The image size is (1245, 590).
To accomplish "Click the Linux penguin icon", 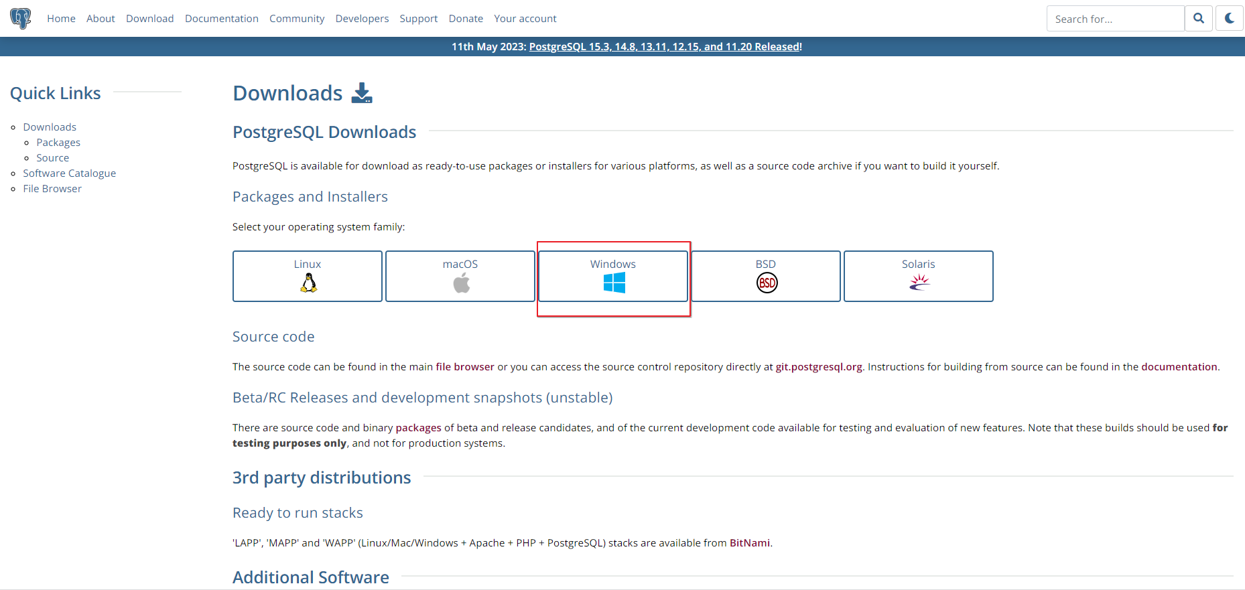I will pos(308,283).
